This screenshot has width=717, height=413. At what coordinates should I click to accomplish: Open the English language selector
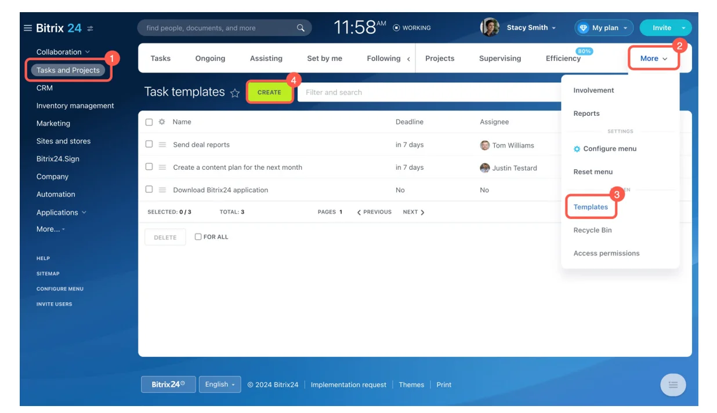point(219,384)
